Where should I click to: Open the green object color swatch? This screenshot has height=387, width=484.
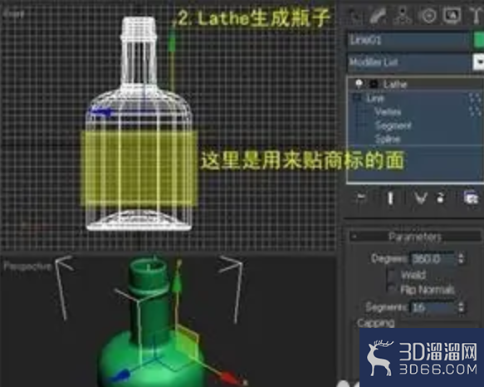(479, 40)
